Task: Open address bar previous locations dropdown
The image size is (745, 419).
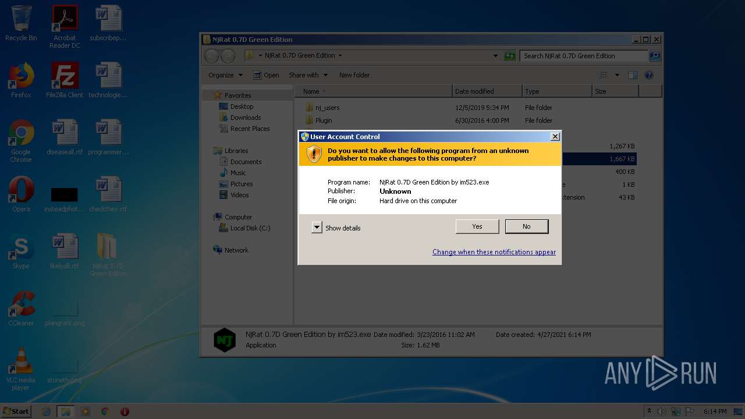Action: point(495,56)
